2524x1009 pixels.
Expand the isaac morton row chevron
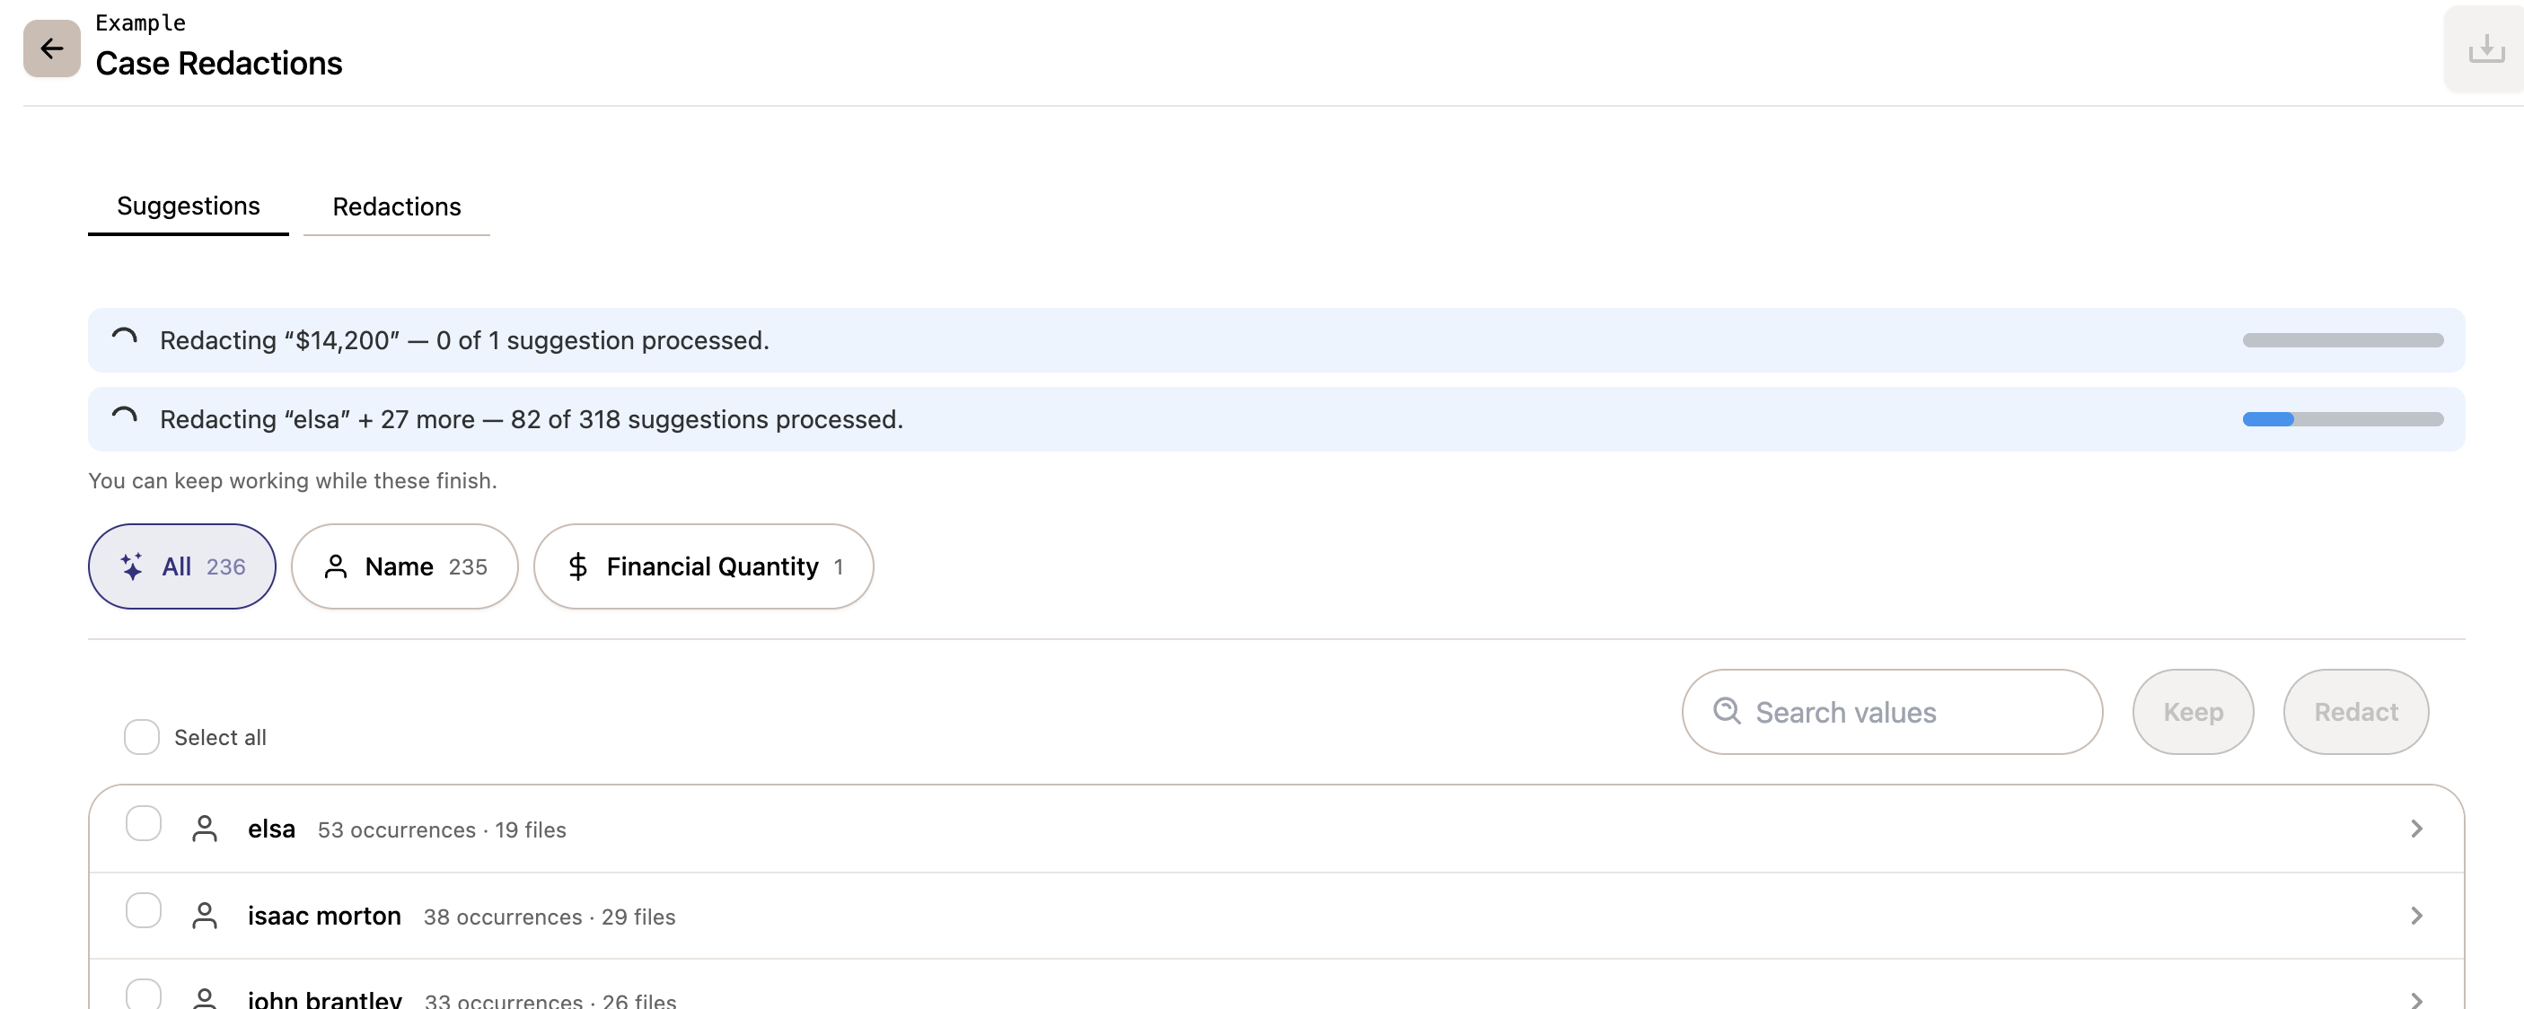[2416, 916]
